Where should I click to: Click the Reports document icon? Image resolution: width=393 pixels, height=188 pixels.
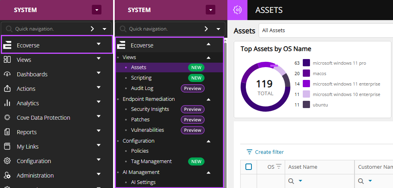point(7,132)
